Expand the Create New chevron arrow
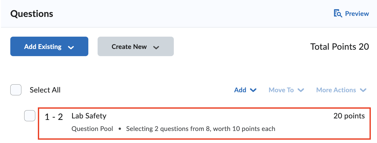This screenshot has height=143, width=377. point(156,47)
